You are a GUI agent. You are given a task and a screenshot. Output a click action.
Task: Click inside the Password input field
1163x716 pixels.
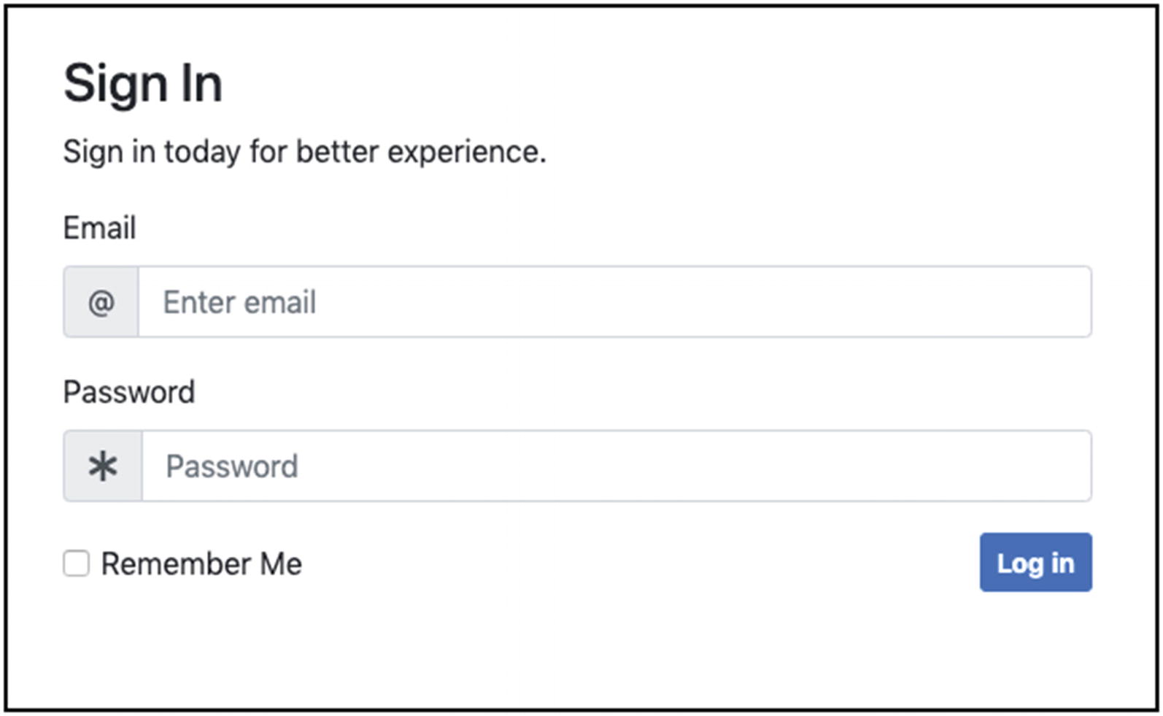click(x=617, y=466)
